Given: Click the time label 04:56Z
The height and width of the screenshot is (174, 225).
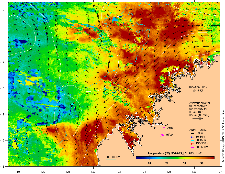Looking at the screenshot, I should [x=198, y=91].
